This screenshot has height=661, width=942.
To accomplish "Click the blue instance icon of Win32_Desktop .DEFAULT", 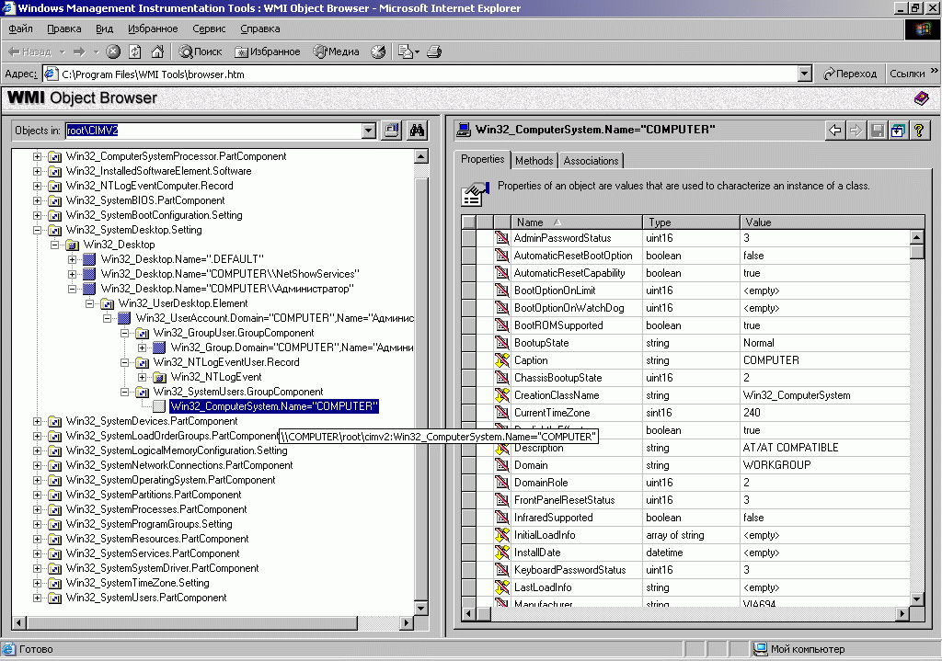I will point(89,259).
